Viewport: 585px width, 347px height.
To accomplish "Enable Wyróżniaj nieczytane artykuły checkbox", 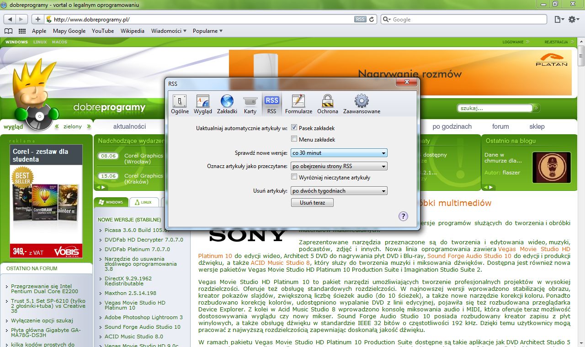I will (x=294, y=177).
